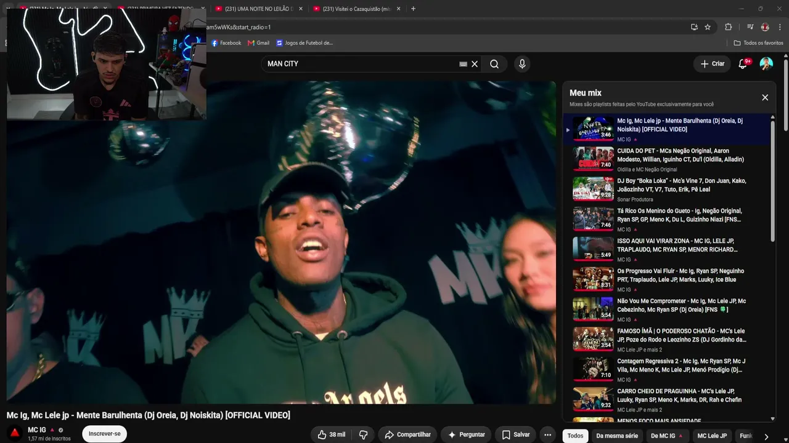The height and width of the screenshot is (443, 789).
Task: Dislike the video with thumbs-down
Action: click(363, 435)
